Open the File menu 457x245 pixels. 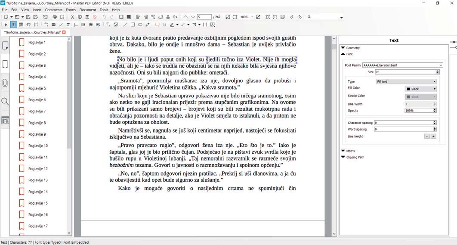click(x=5, y=9)
